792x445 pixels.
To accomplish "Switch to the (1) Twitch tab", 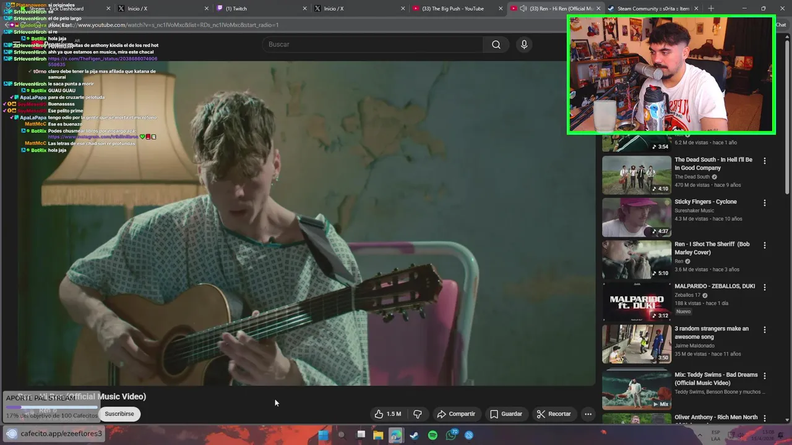I will (260, 9).
